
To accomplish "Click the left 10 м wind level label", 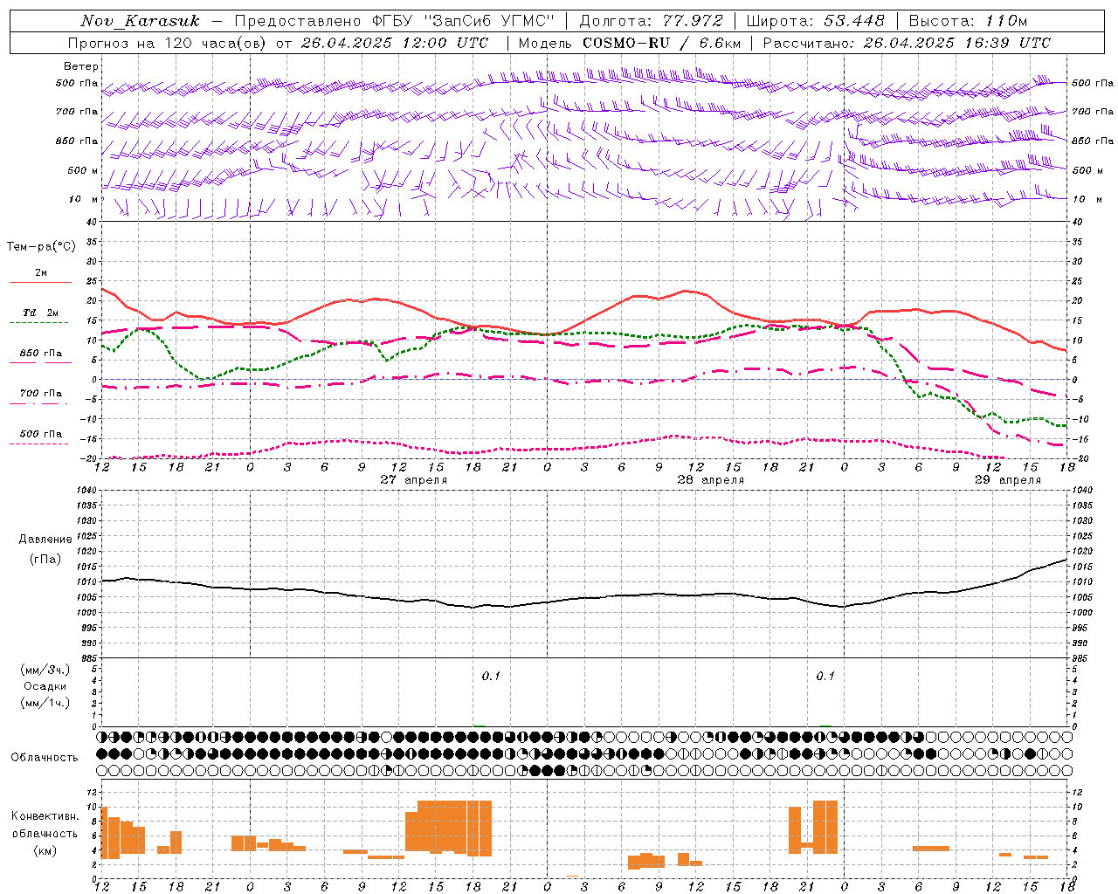I will pos(83,199).
